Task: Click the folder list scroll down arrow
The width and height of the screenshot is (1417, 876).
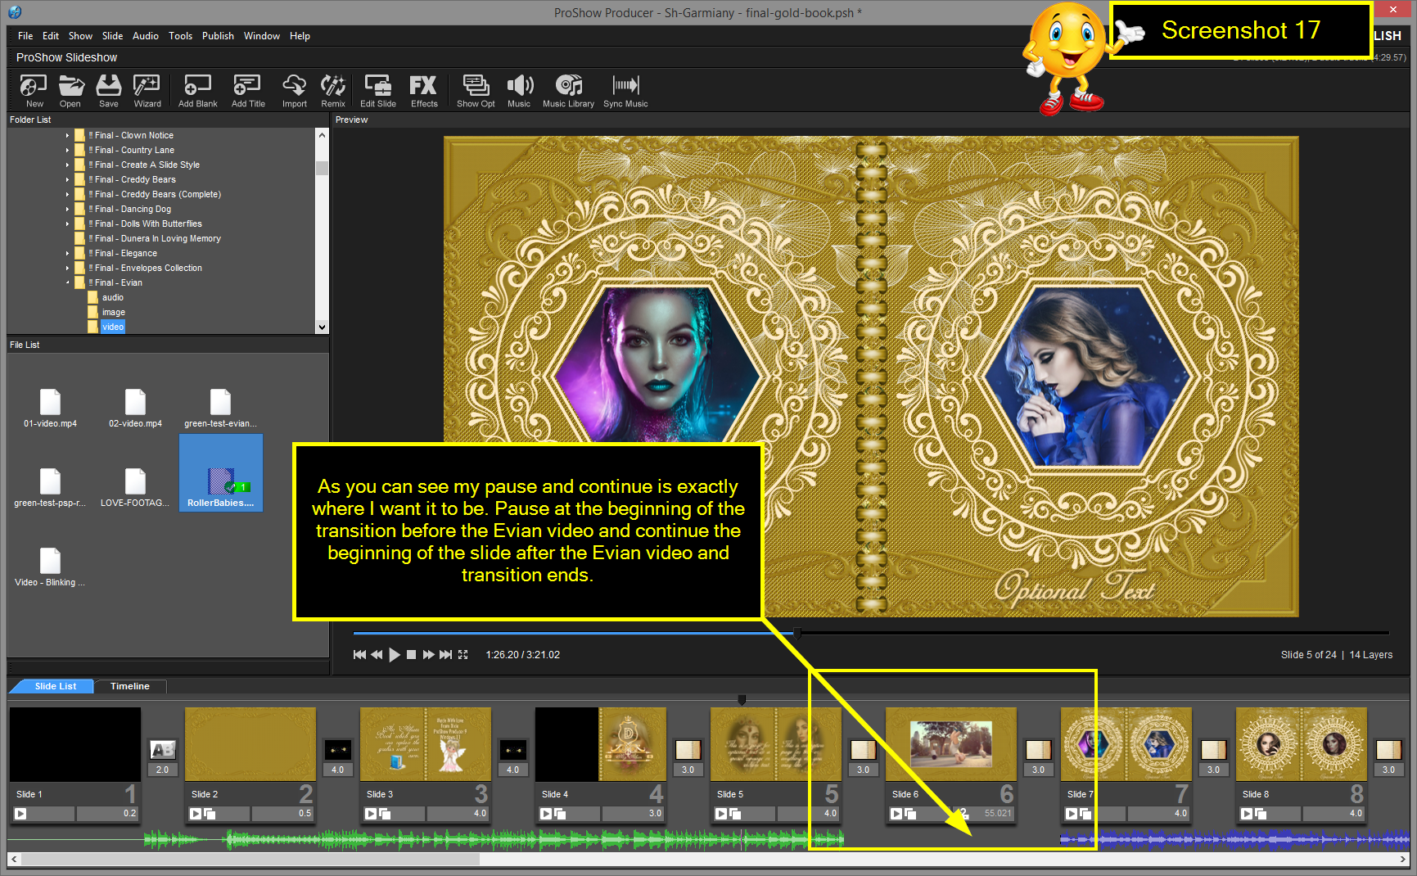Action: click(x=322, y=327)
